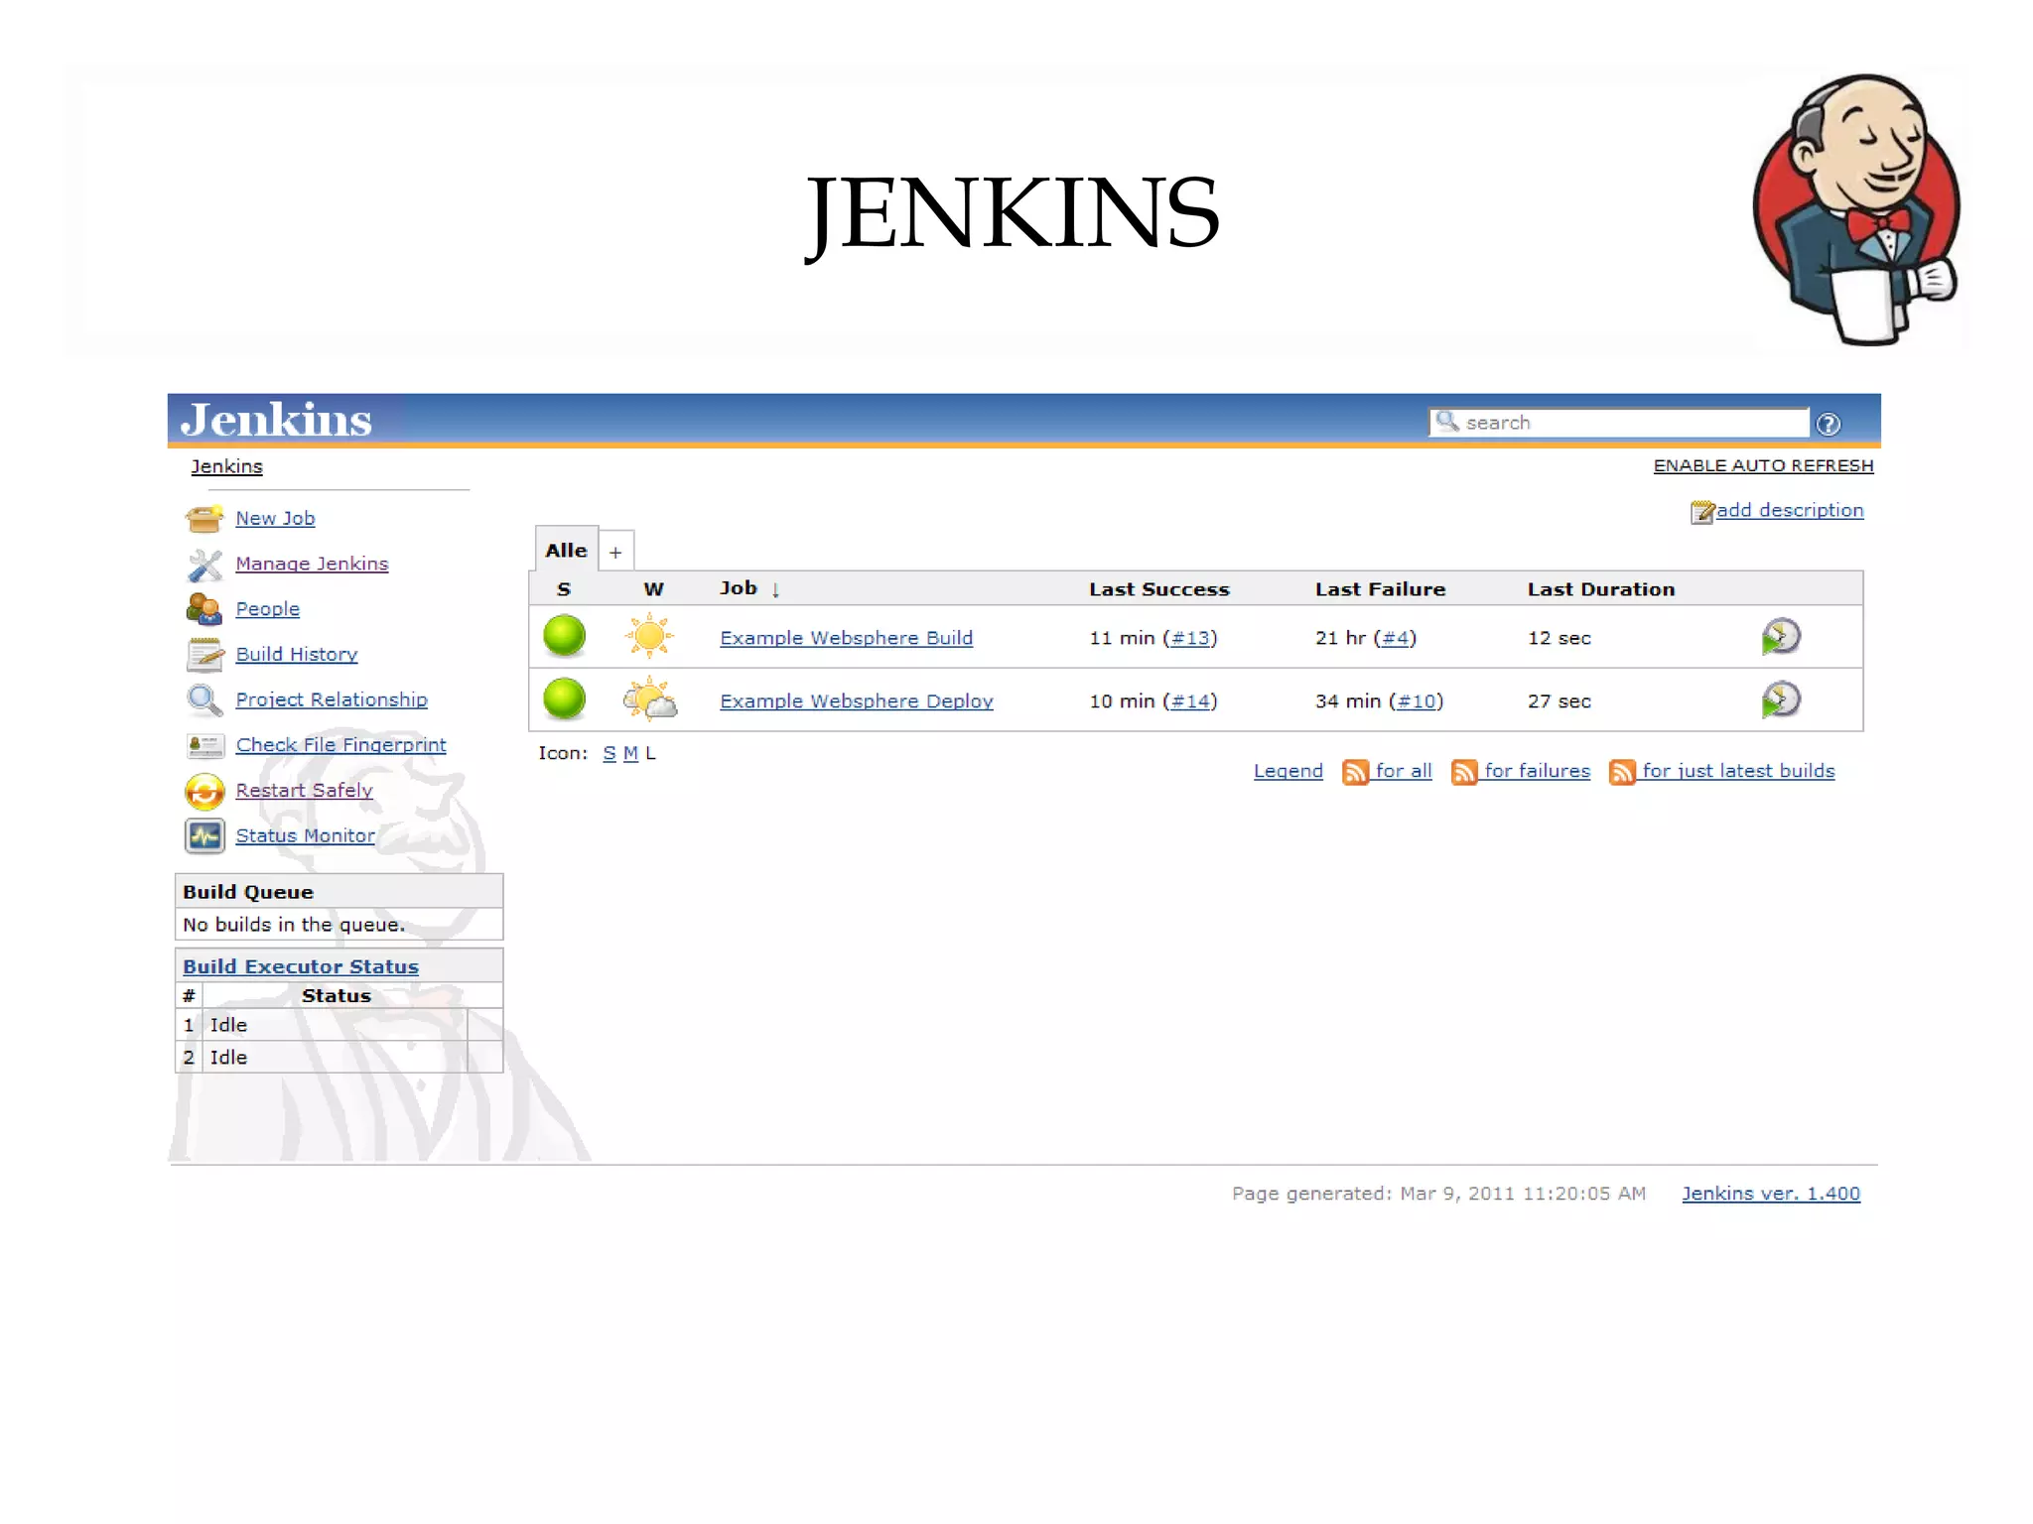Click RSS icon for just latest builds
This screenshot has height=1524, width=2033.
(1622, 772)
